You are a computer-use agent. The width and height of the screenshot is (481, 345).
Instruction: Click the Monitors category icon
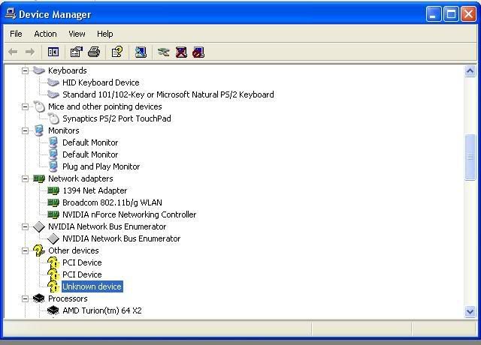pyautogui.click(x=39, y=130)
